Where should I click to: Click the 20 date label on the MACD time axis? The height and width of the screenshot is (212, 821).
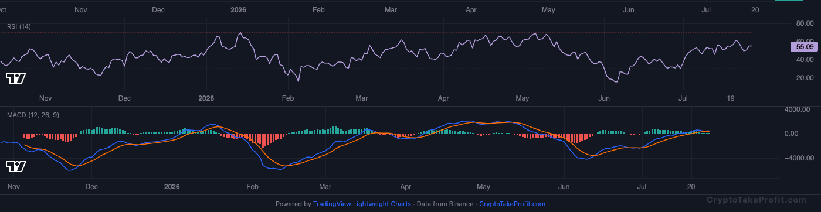pos(692,187)
